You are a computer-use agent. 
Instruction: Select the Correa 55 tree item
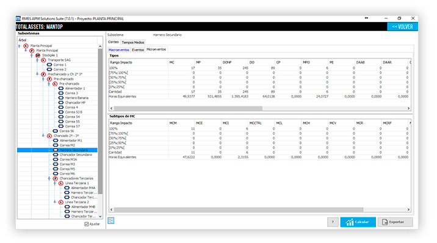coord(72,122)
